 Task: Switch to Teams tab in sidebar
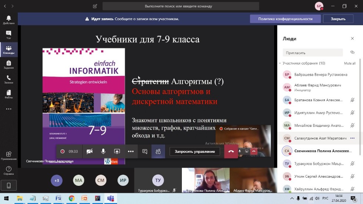click(9, 50)
